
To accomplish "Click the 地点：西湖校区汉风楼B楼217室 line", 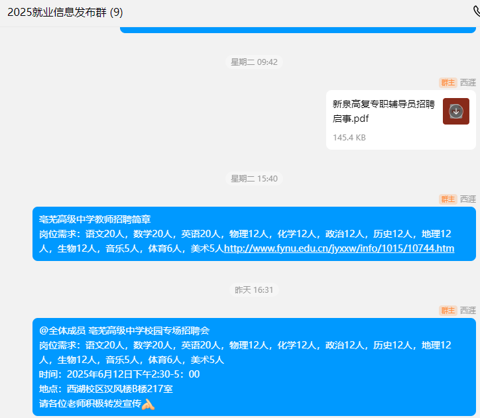I will click(106, 389).
